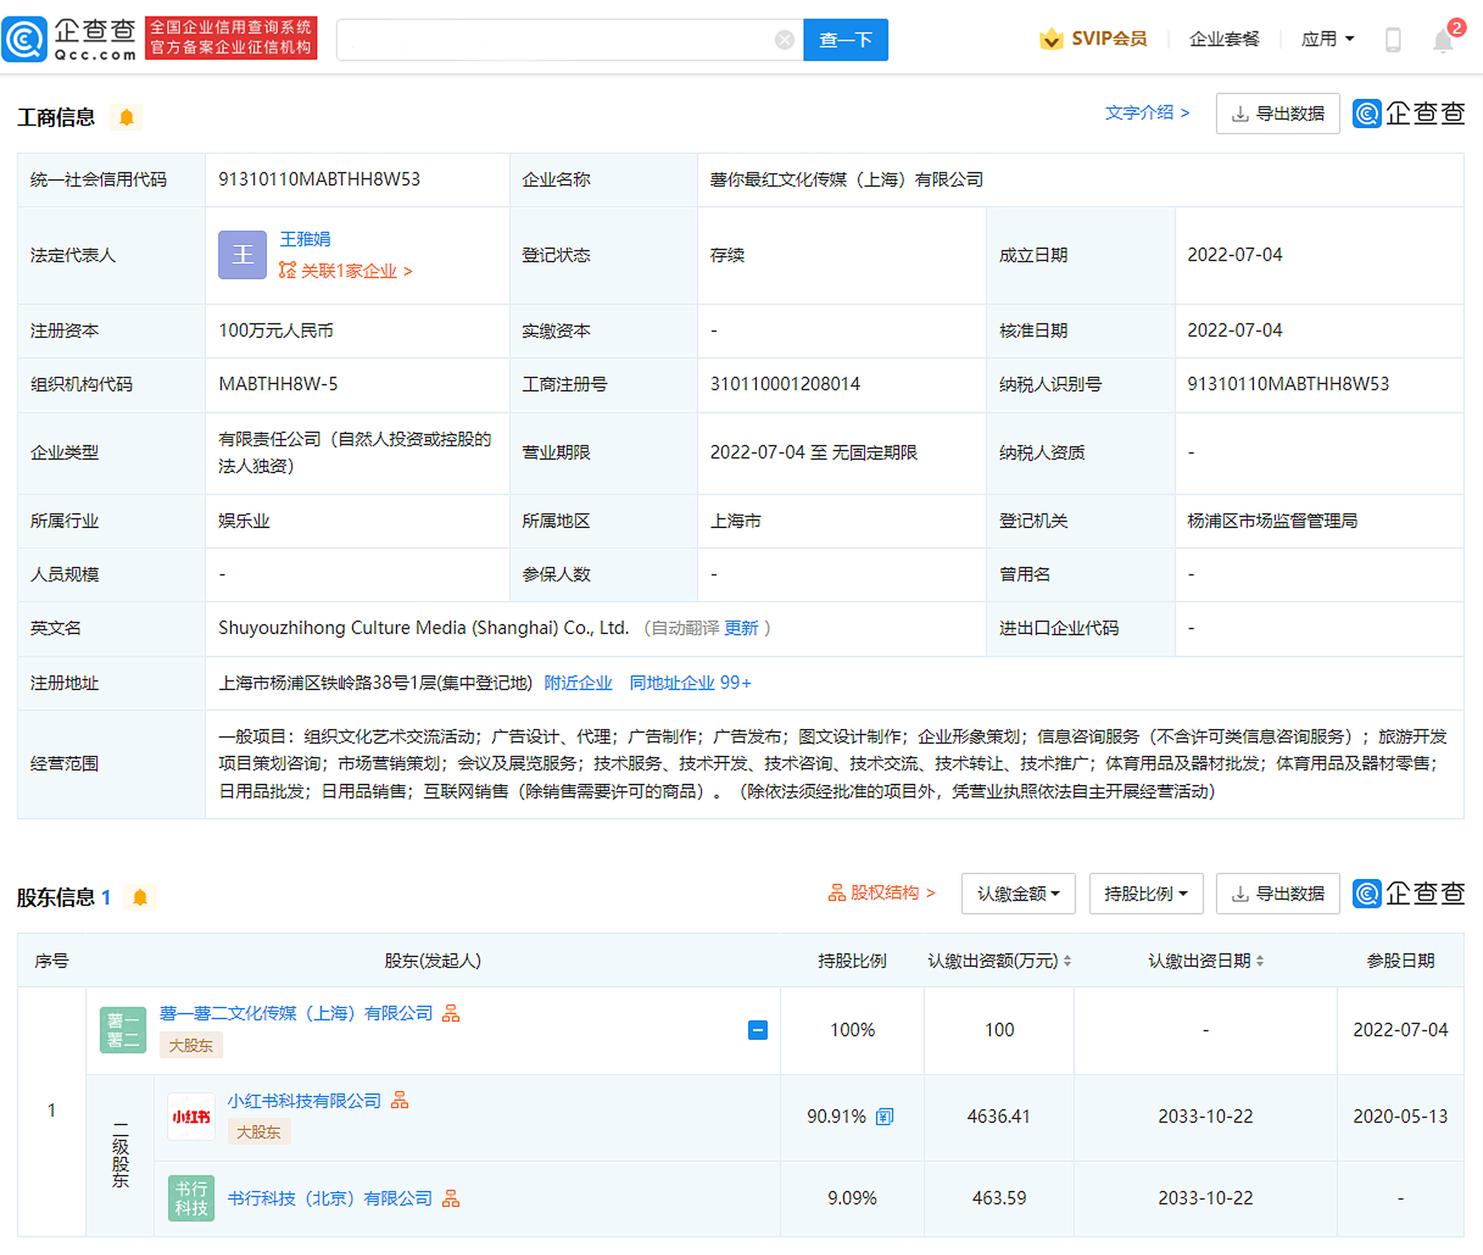Click the 娱乐业 industry value

click(244, 521)
